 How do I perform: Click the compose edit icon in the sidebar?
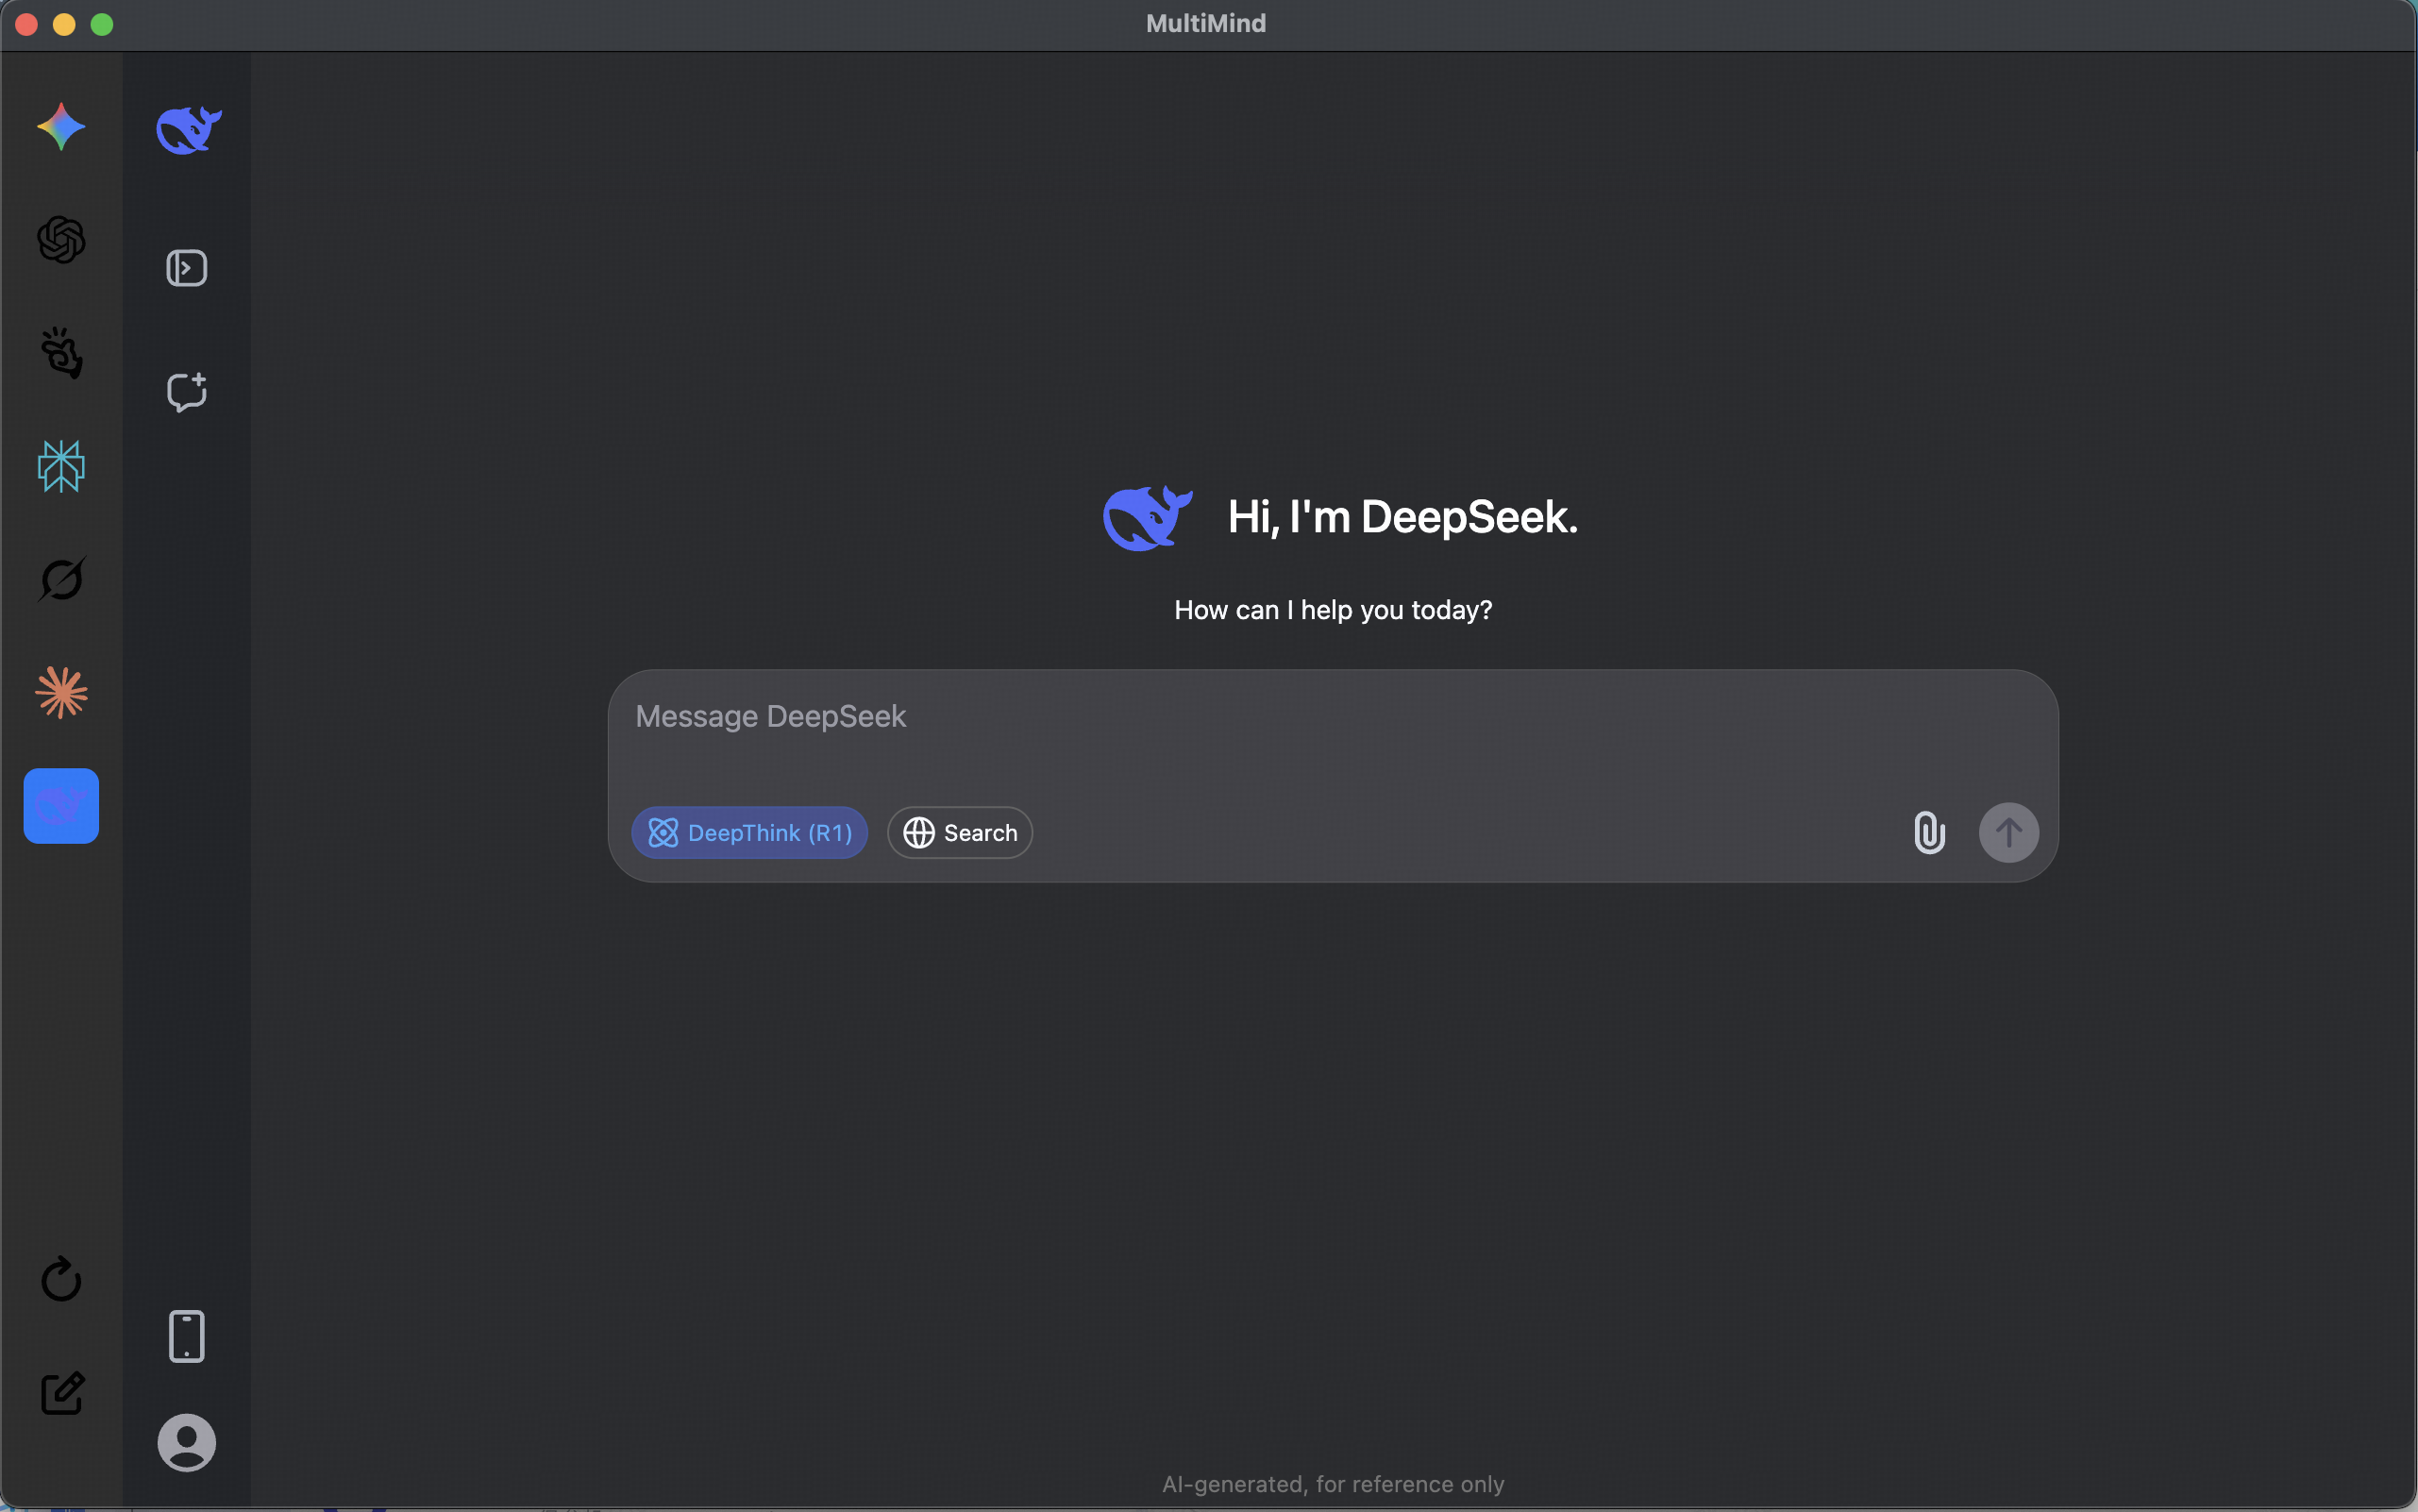[61, 1393]
